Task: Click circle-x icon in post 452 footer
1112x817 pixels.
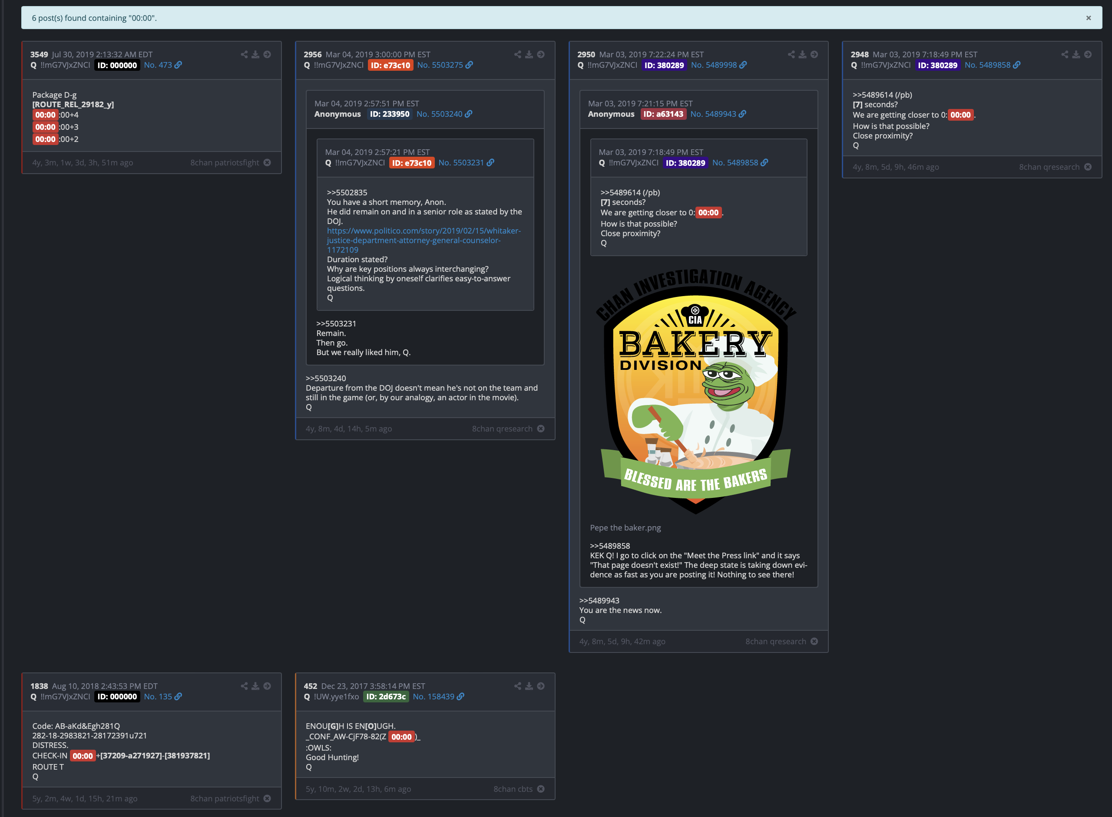Action: point(541,789)
